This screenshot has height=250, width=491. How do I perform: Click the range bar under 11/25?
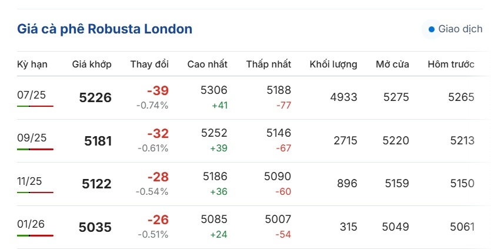(35, 192)
